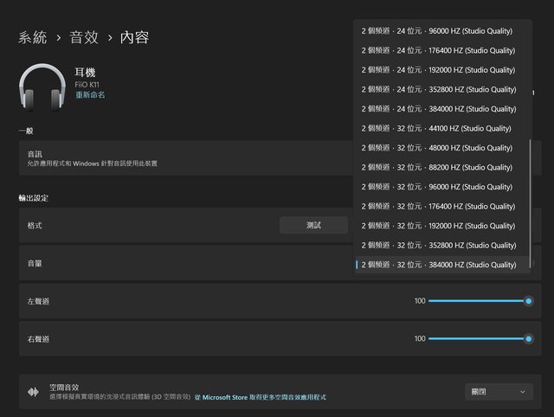Click 重新命名 to rename the device

(89, 95)
